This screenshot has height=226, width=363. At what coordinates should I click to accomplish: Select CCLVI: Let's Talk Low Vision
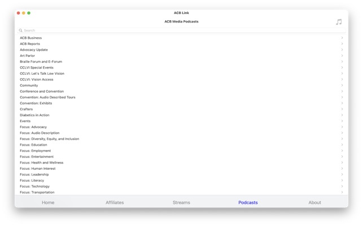point(182,74)
